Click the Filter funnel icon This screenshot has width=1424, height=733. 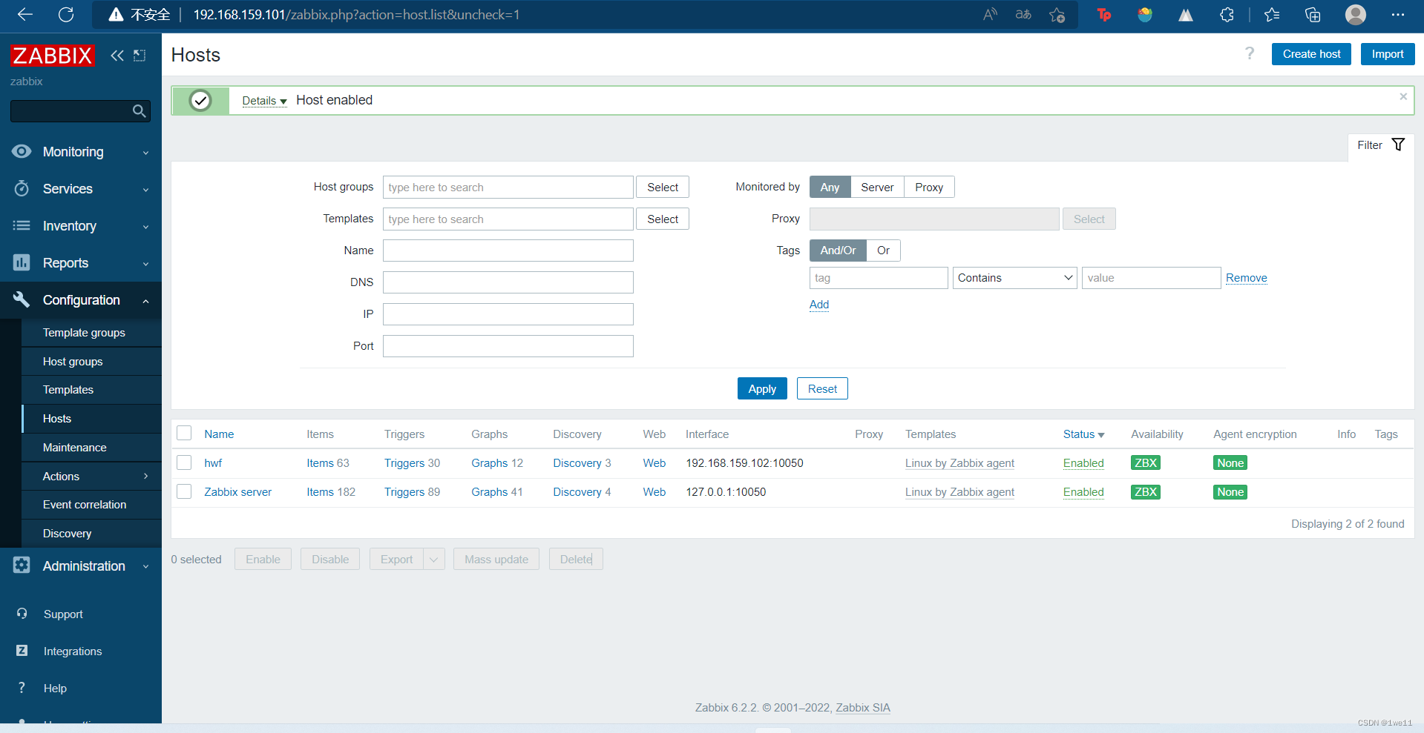[x=1398, y=145]
